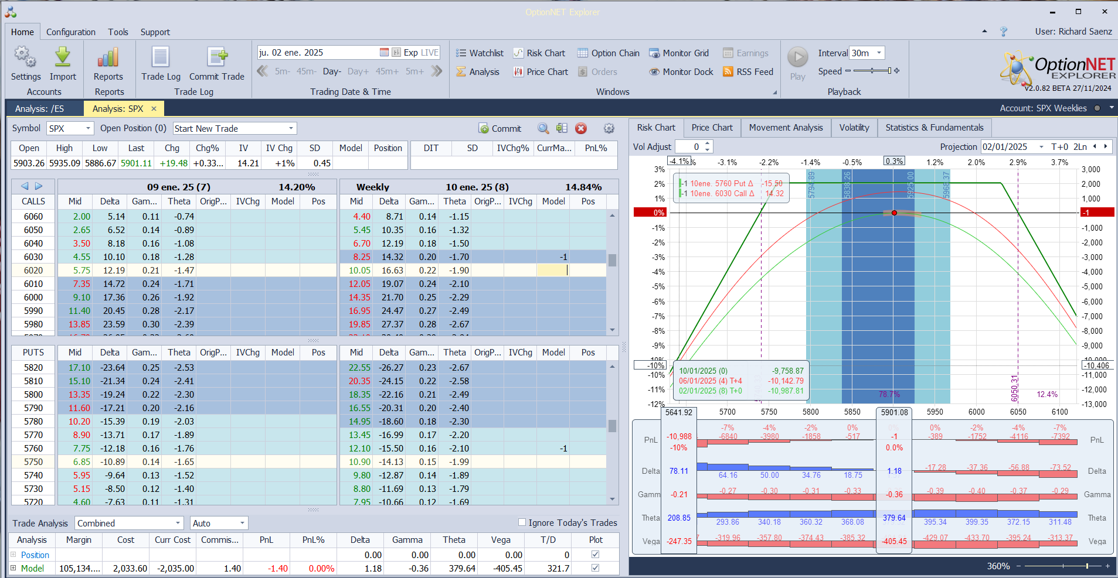The height and width of the screenshot is (578, 1118).
Task: Enable Ignore Today's Trades checkbox
Action: [x=522, y=522]
